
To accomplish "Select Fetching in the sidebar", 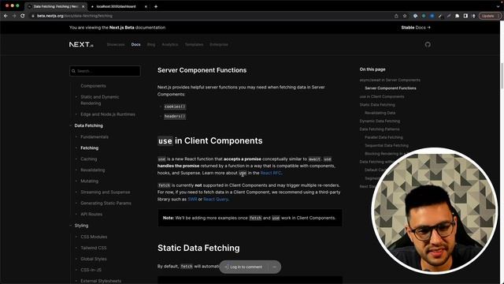I will 89,148.
